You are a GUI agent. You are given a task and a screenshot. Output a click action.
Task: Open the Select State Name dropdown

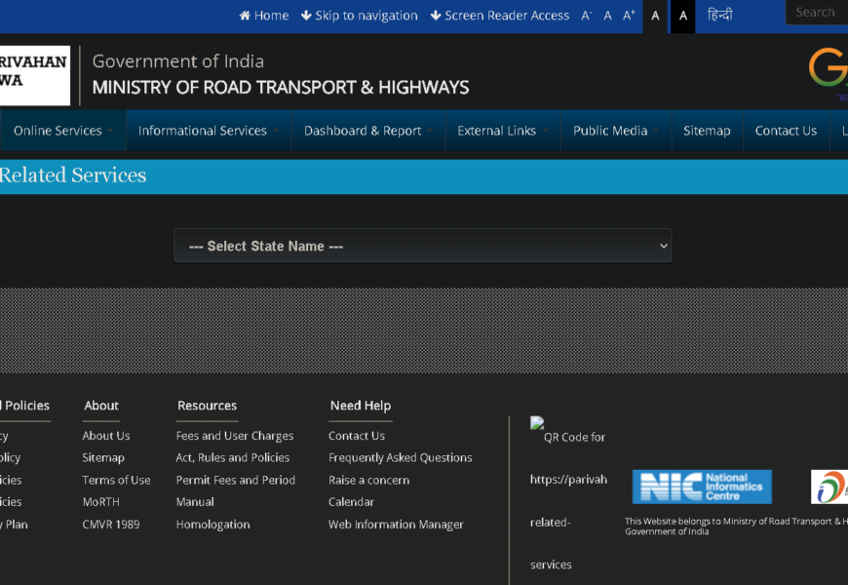[422, 246]
